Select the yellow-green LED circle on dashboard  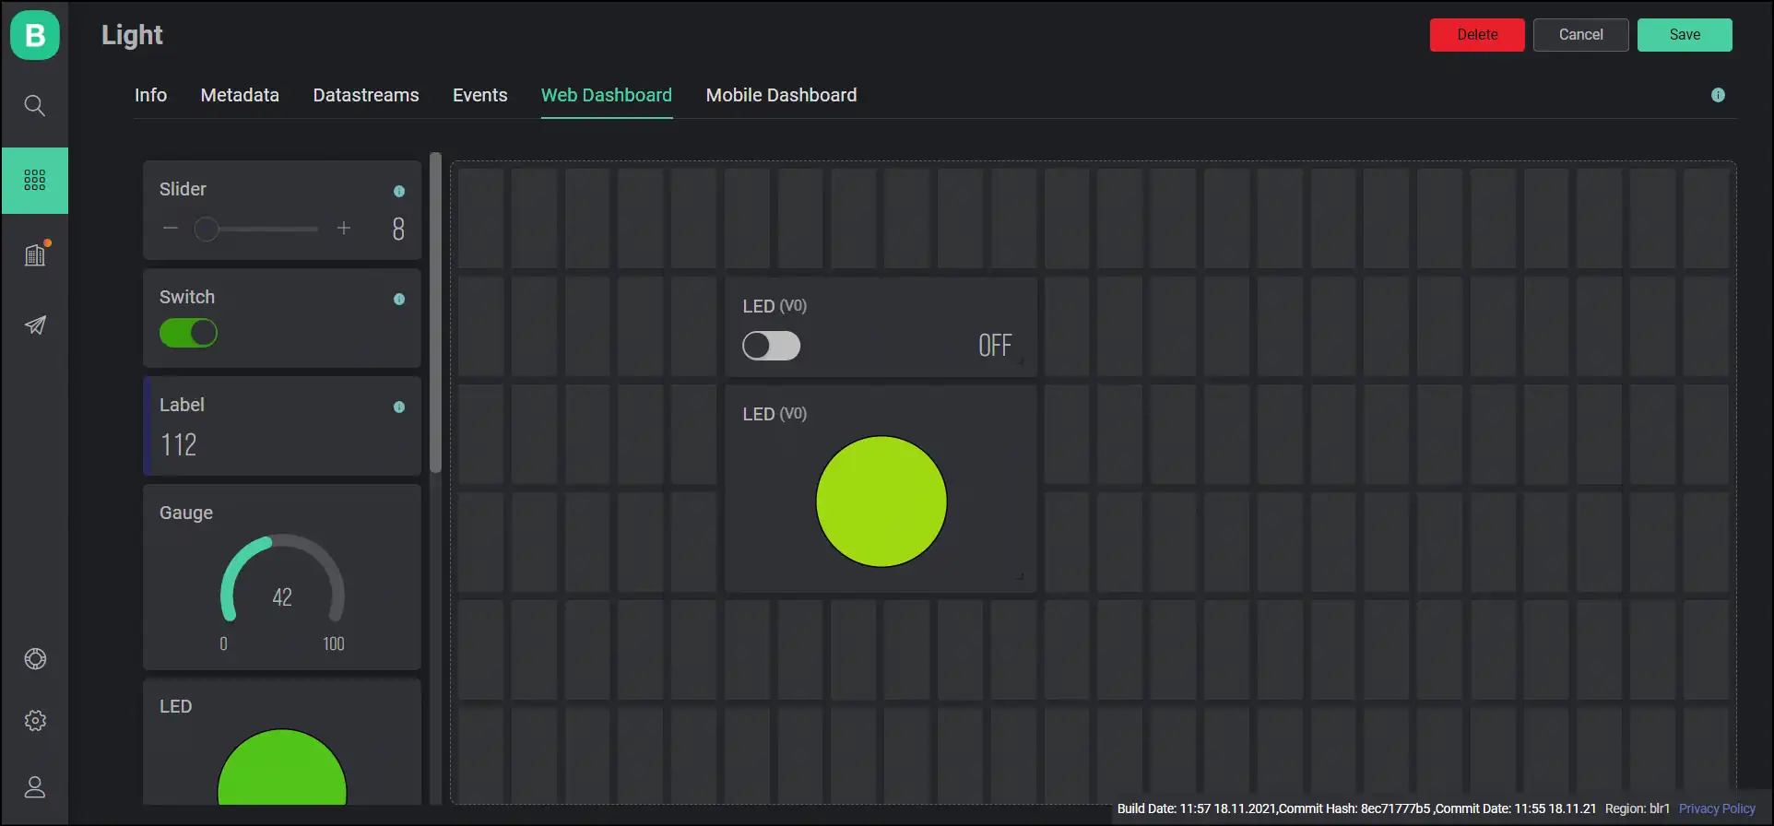pyautogui.click(x=881, y=501)
